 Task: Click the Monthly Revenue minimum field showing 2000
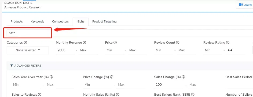click(65, 50)
